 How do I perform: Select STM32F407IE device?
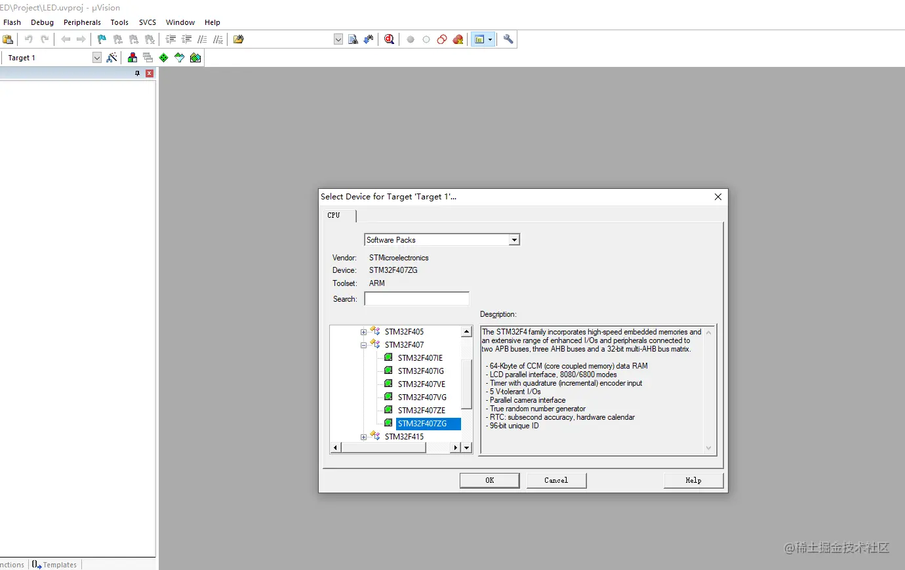pyautogui.click(x=420, y=358)
